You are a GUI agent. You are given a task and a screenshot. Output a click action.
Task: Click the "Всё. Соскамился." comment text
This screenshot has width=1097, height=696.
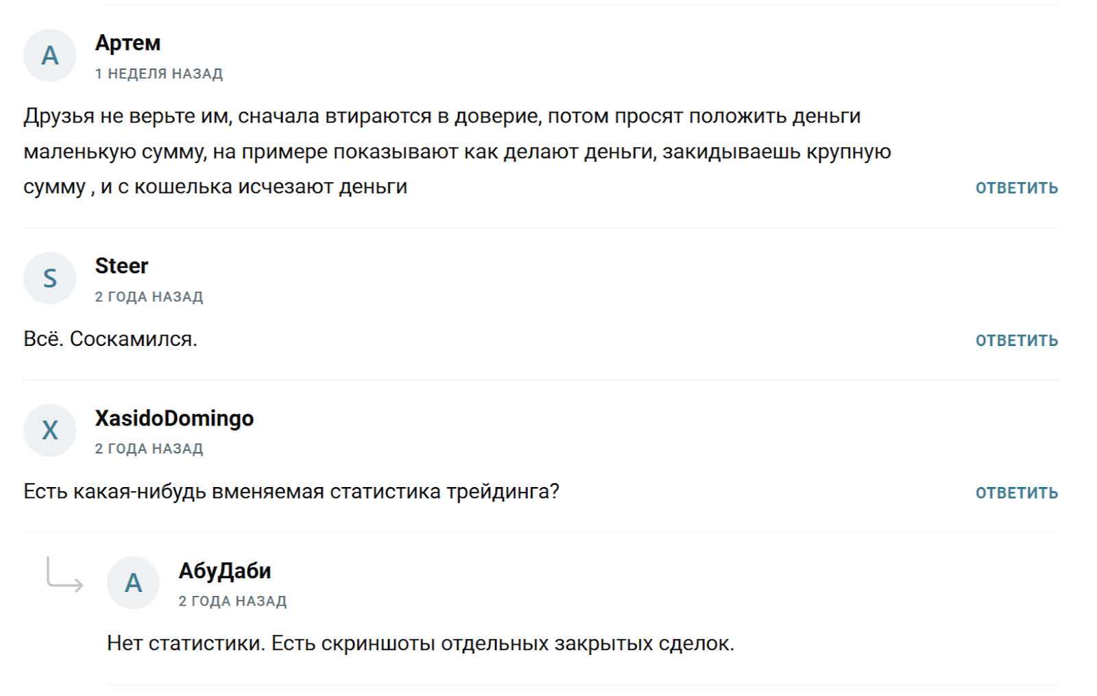110,339
